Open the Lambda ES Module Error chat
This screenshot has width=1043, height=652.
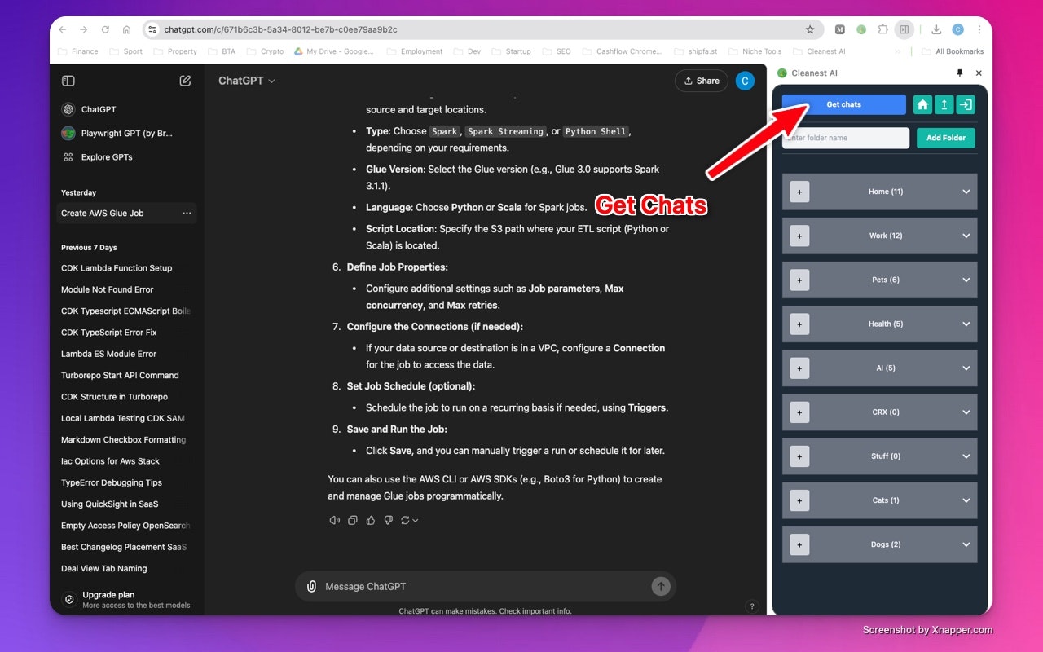coord(108,354)
